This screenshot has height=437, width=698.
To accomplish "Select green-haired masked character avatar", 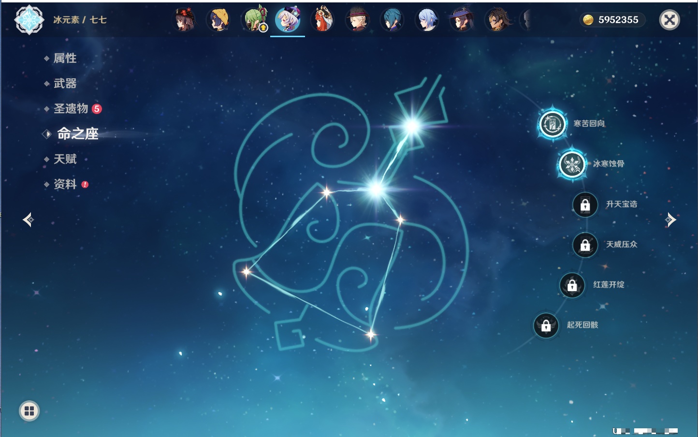I will 254,20.
